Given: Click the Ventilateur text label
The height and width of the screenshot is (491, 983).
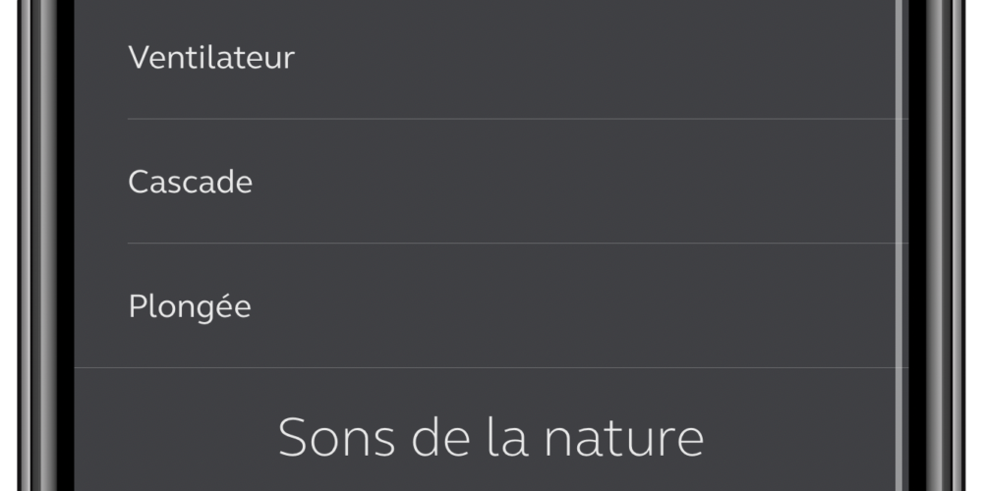Looking at the screenshot, I should tap(211, 57).
